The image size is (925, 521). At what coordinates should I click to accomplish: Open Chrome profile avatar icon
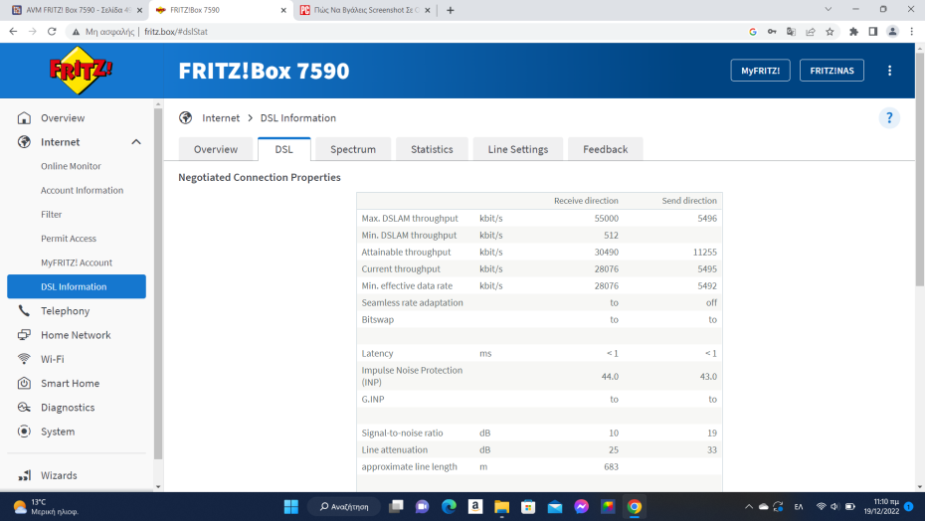pos(892,32)
